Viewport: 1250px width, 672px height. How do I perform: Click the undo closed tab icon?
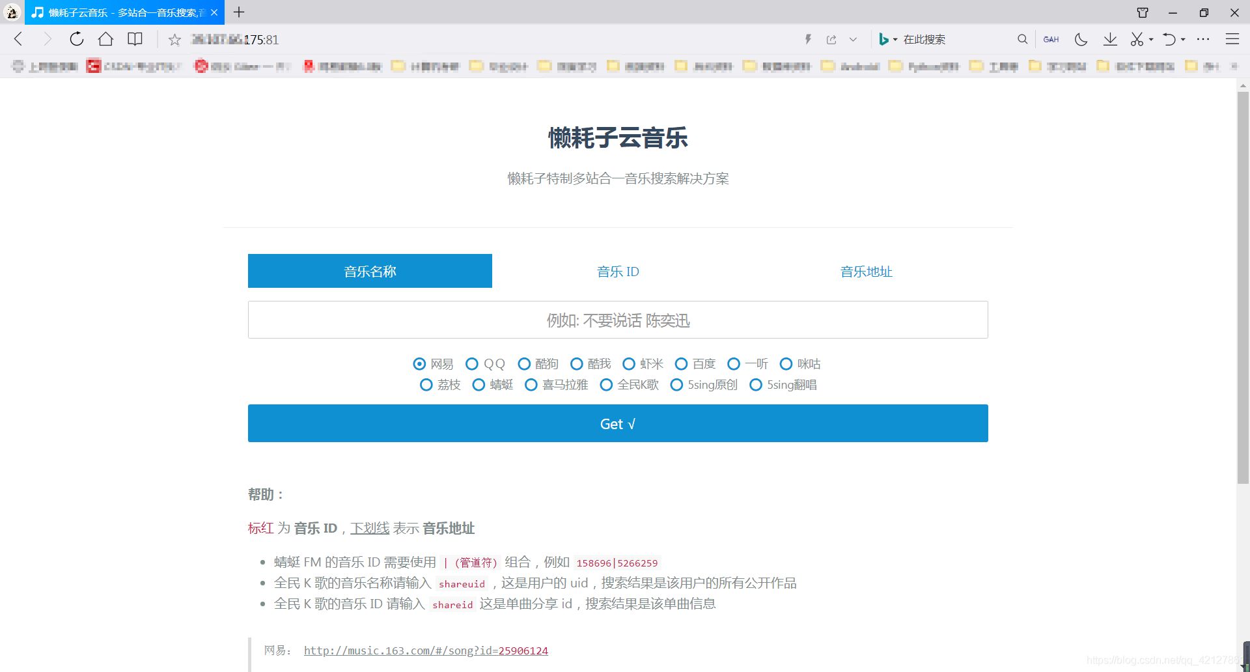point(1169,40)
